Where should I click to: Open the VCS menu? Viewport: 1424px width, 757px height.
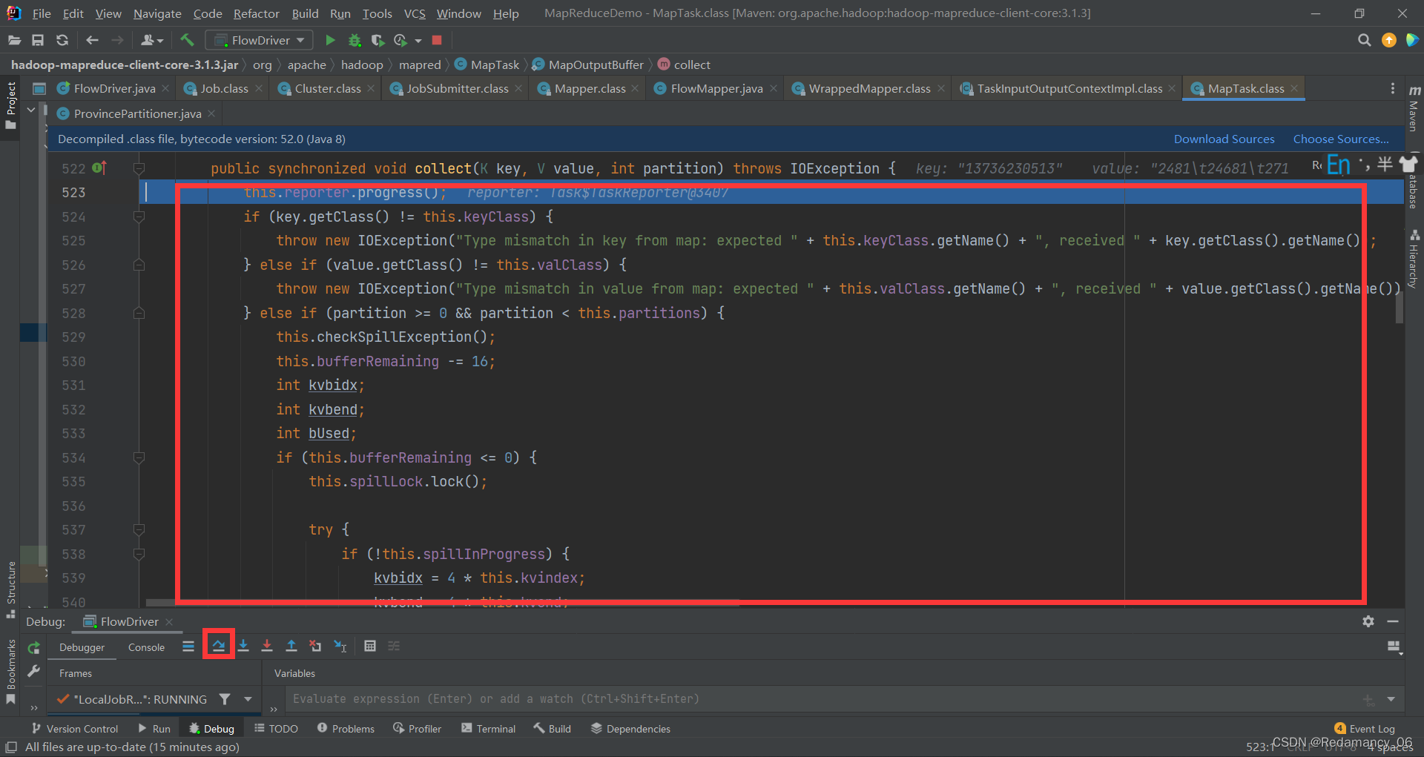point(415,13)
